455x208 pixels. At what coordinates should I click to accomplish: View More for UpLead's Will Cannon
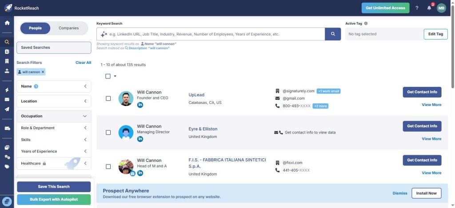tap(431, 105)
